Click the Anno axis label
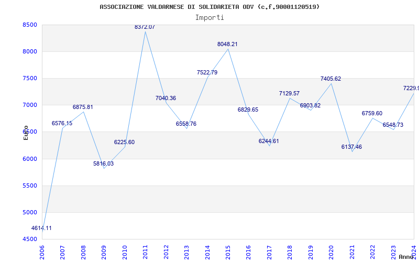The height and width of the screenshot is (262, 419). (405, 257)
